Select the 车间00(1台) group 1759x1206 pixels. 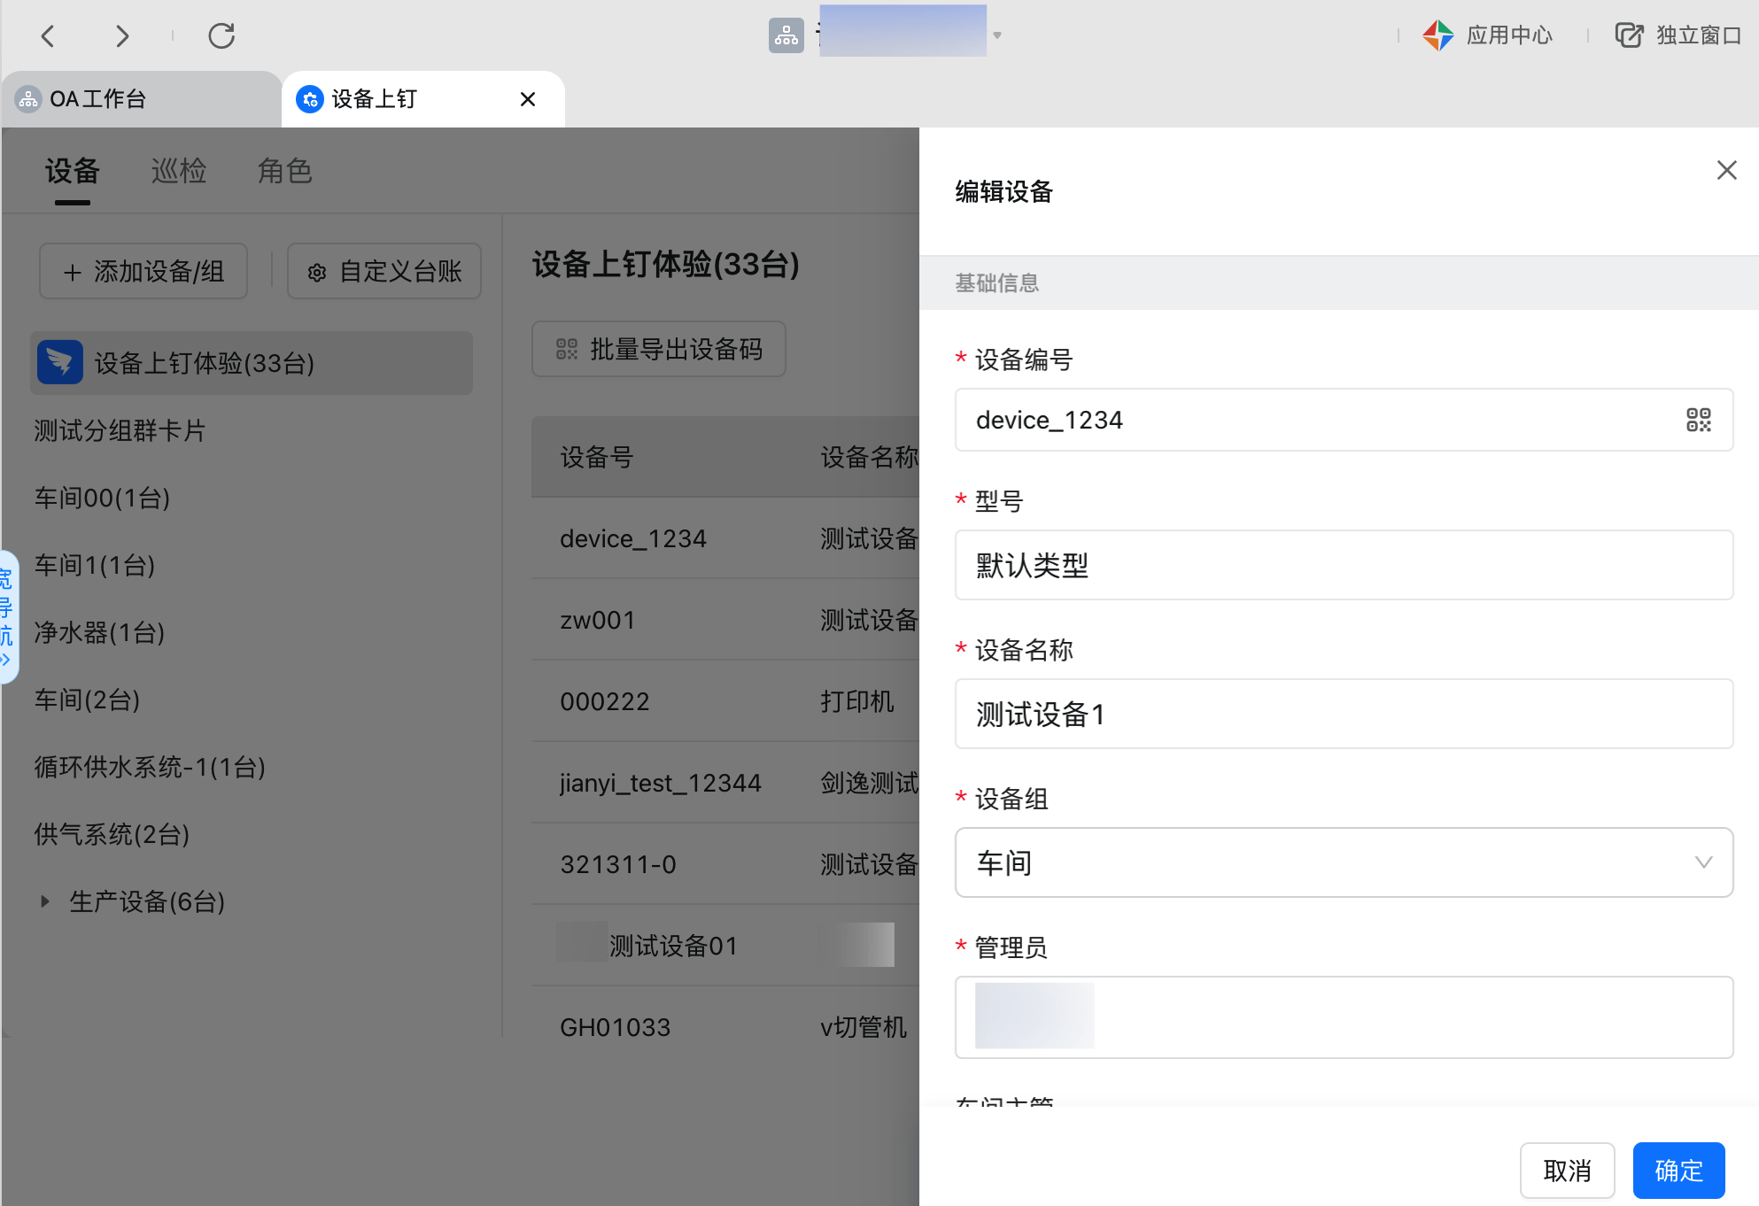(x=102, y=499)
